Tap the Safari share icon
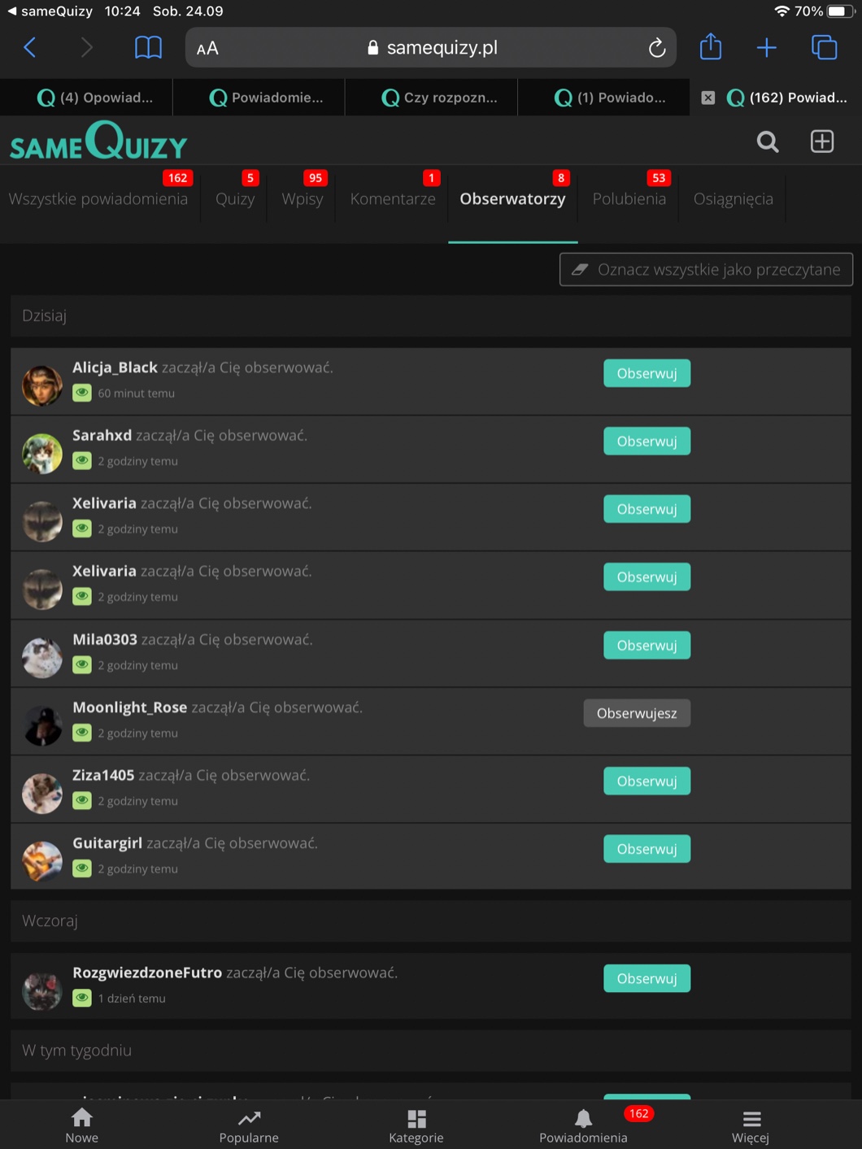862x1149 pixels. 711,46
